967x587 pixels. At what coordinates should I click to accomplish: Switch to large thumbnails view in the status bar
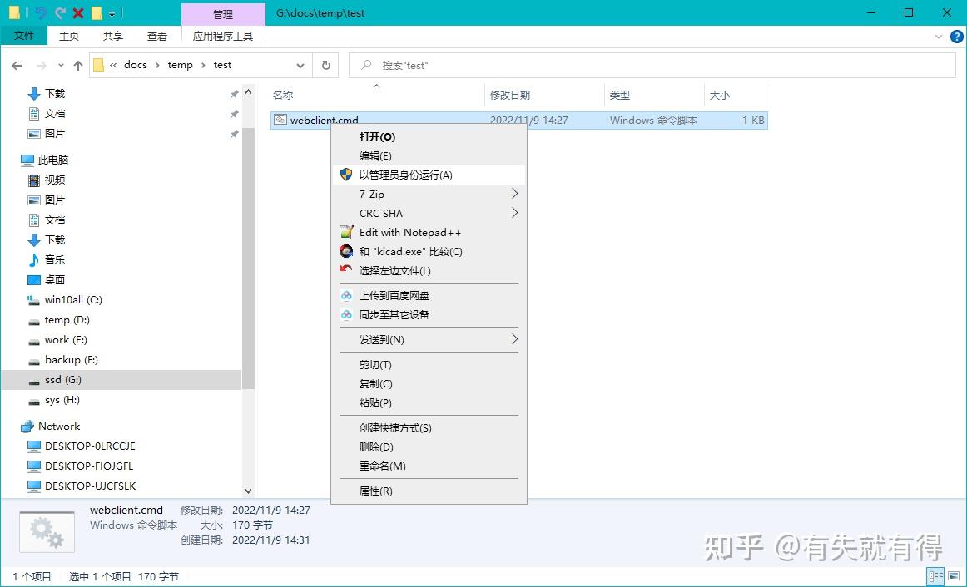pyautogui.click(x=954, y=575)
